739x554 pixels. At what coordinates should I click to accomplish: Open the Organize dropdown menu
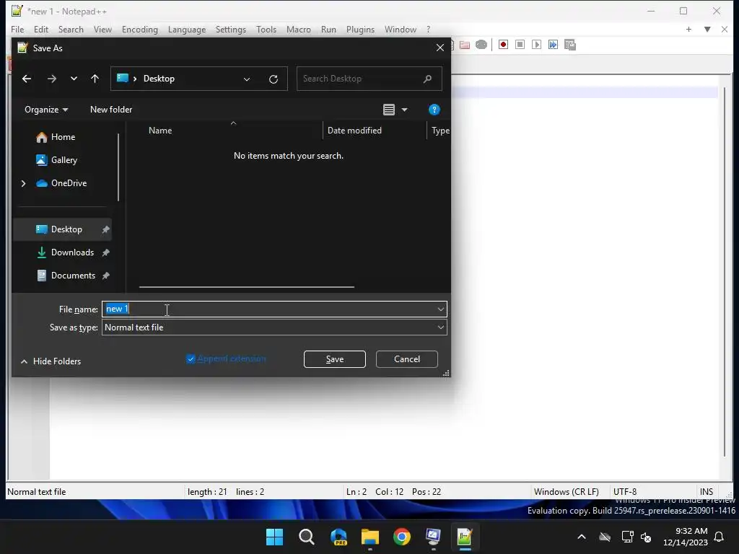tap(46, 110)
